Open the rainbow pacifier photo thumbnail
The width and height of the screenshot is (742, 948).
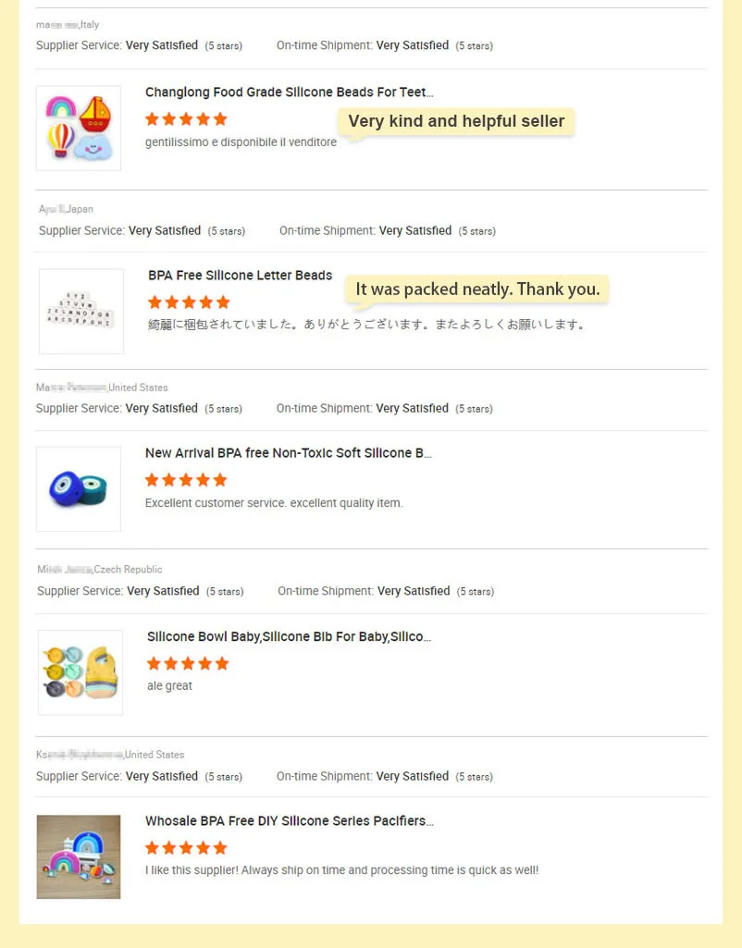[x=79, y=856]
